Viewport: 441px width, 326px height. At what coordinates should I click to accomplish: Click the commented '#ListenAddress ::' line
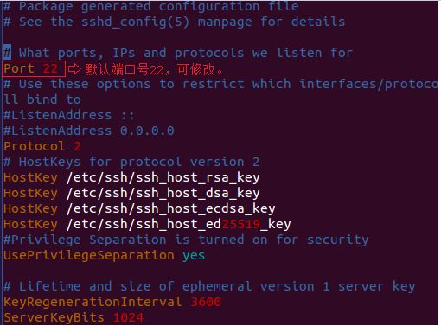point(69,115)
